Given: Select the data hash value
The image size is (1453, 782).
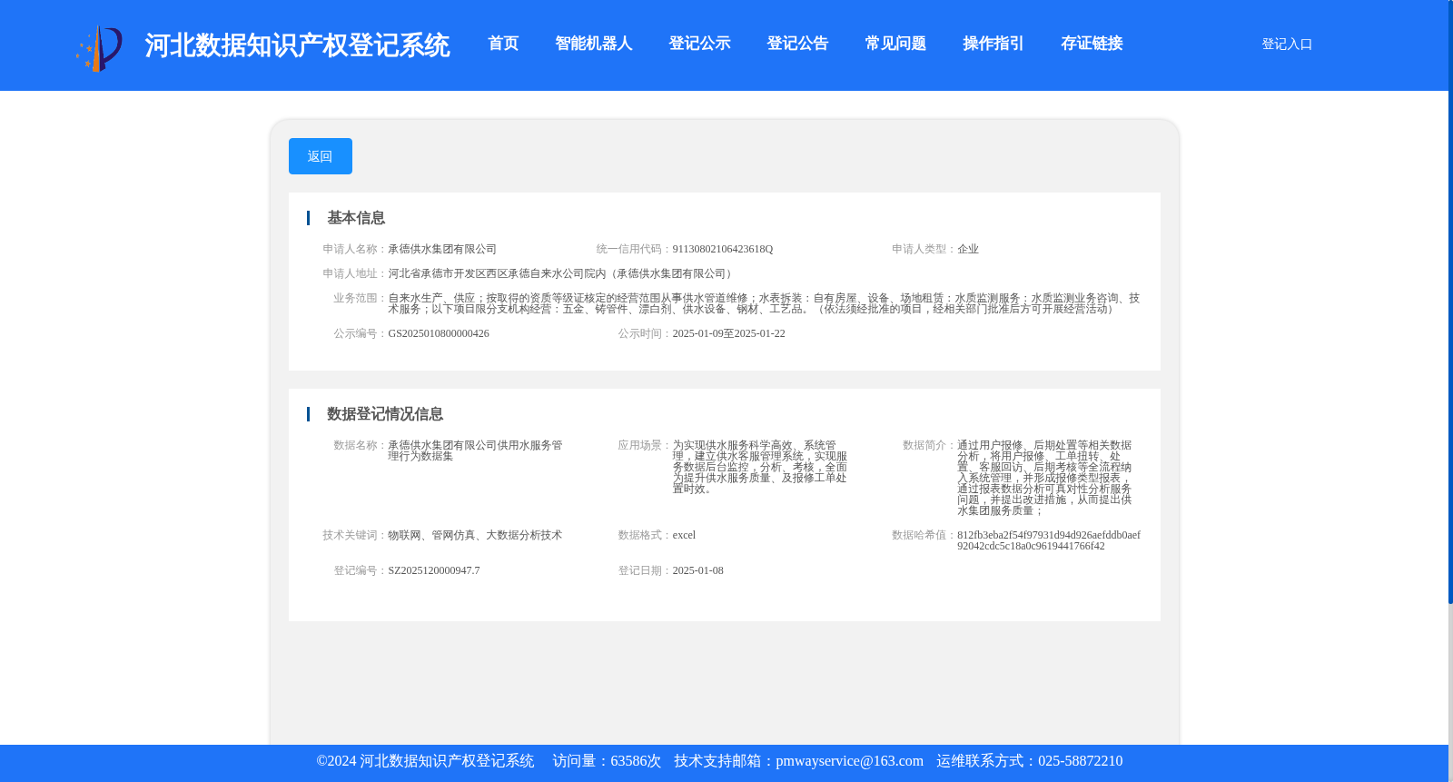Looking at the screenshot, I should point(1049,540).
